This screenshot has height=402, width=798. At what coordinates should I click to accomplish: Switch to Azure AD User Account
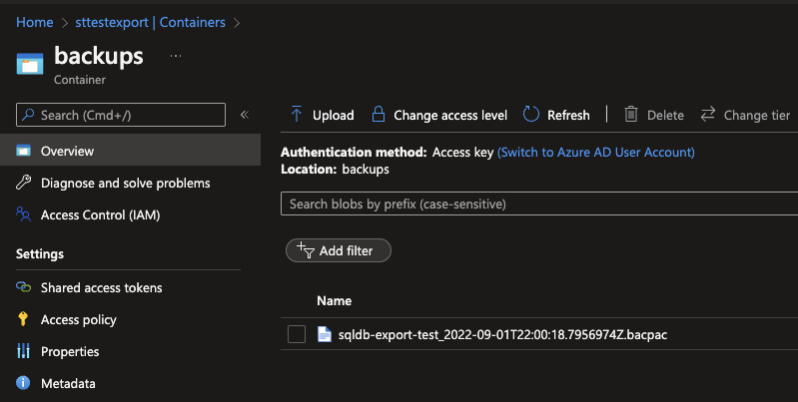coord(596,152)
